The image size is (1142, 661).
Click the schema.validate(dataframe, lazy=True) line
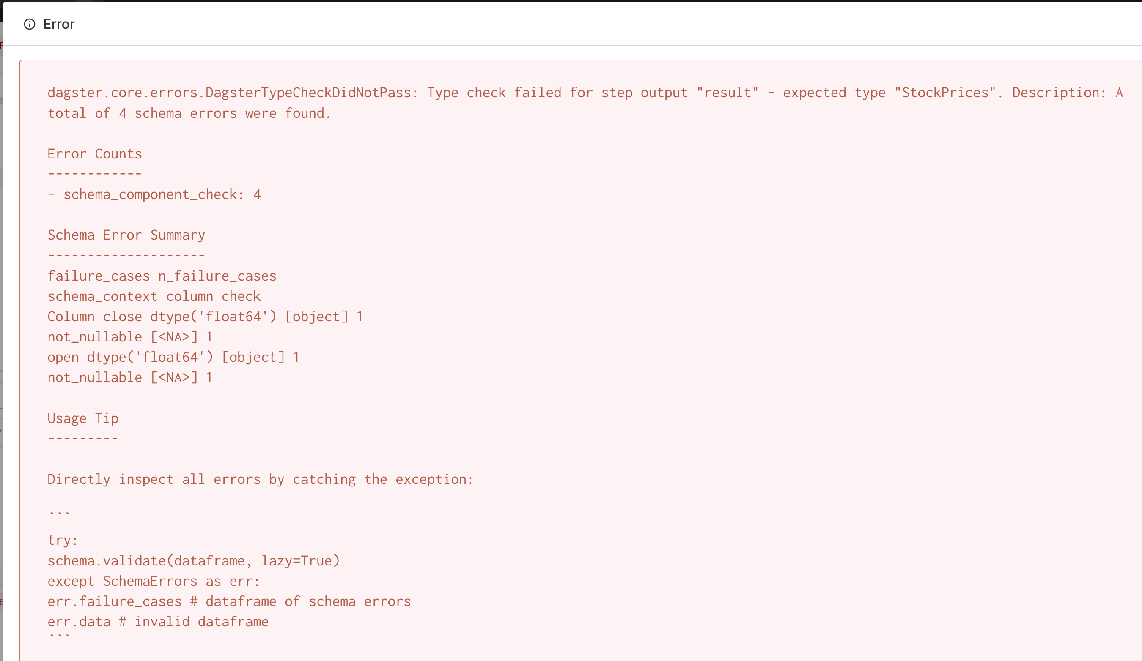194,560
